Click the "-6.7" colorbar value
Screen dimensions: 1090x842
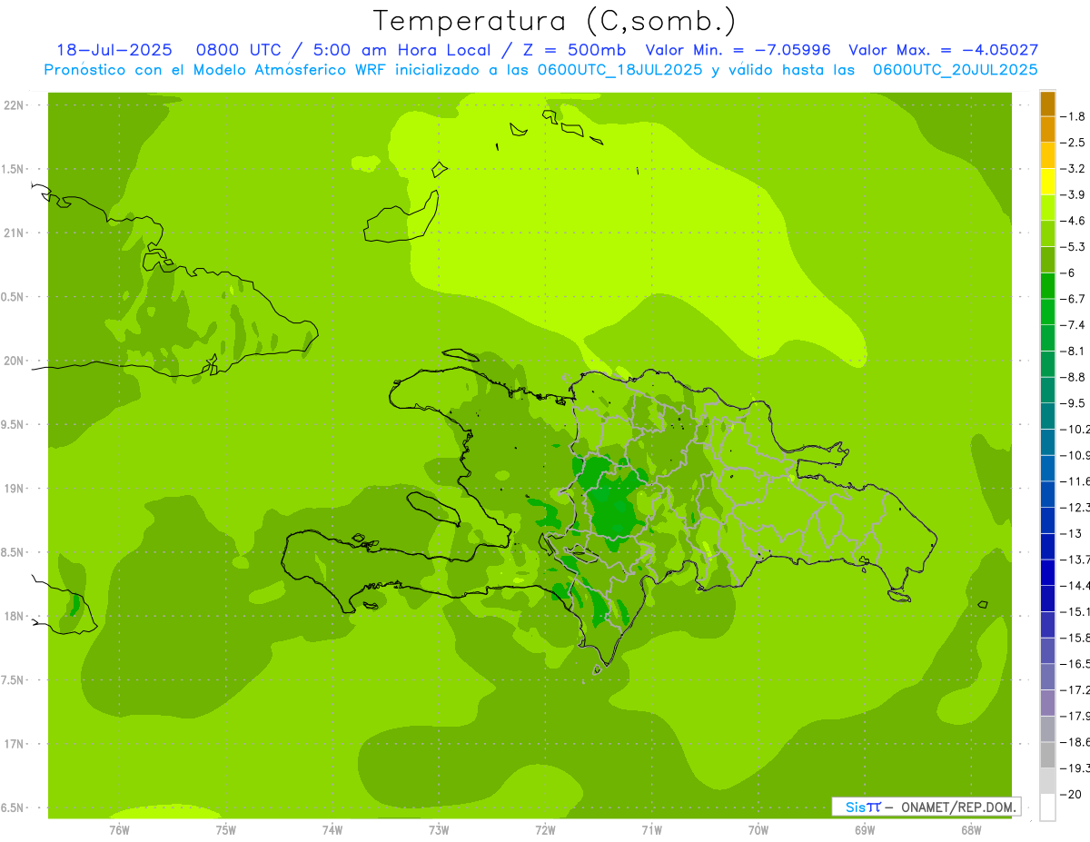tap(1074, 299)
